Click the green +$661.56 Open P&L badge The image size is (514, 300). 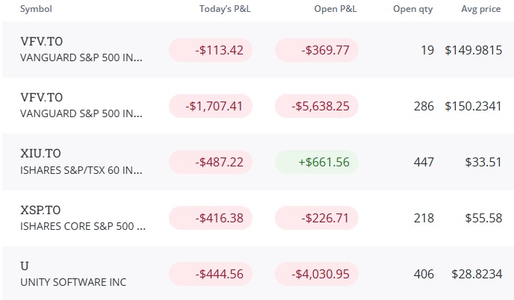(x=317, y=162)
